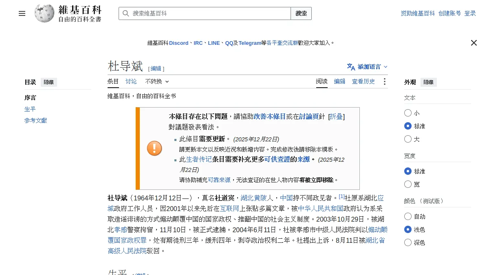Viewport: 489px width, 275px height.
Task: Open the 討論頁 link in the notice
Action: point(309,117)
